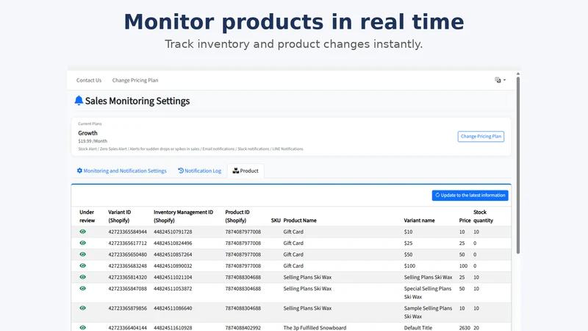Open the language translate dropdown icon
The image size is (588, 331).
click(x=501, y=80)
